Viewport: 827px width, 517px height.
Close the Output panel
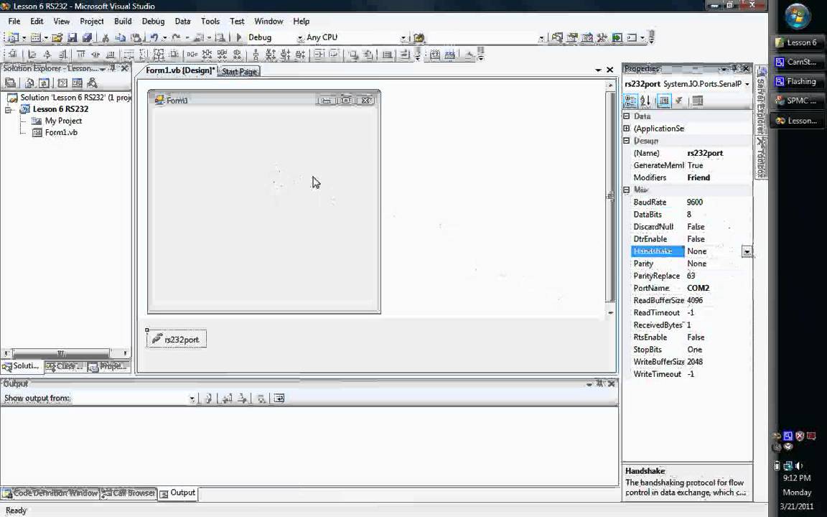[x=612, y=383]
